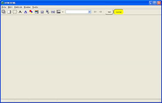
Task: Click the red, blue, yellow shapes icon
Action: (x=31, y=12)
